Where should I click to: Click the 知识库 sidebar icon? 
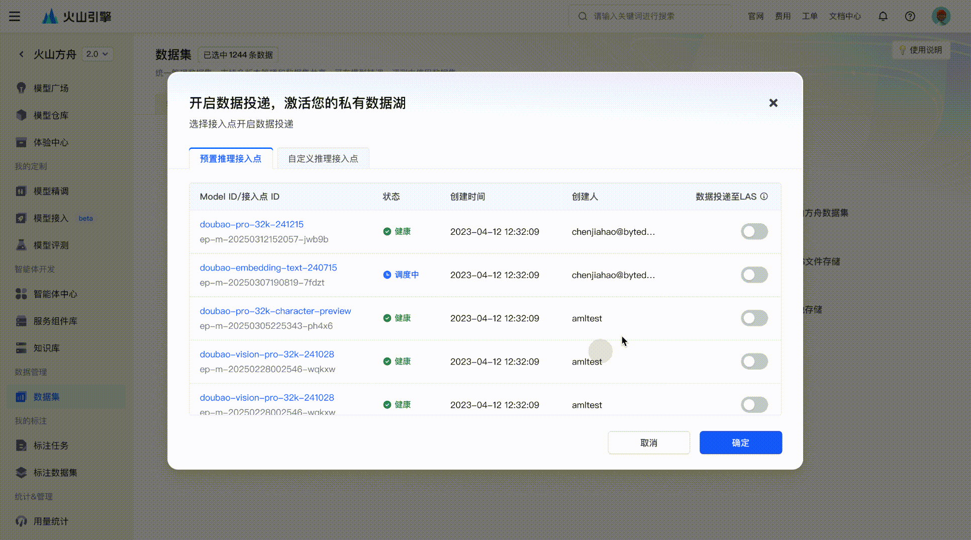coord(21,348)
